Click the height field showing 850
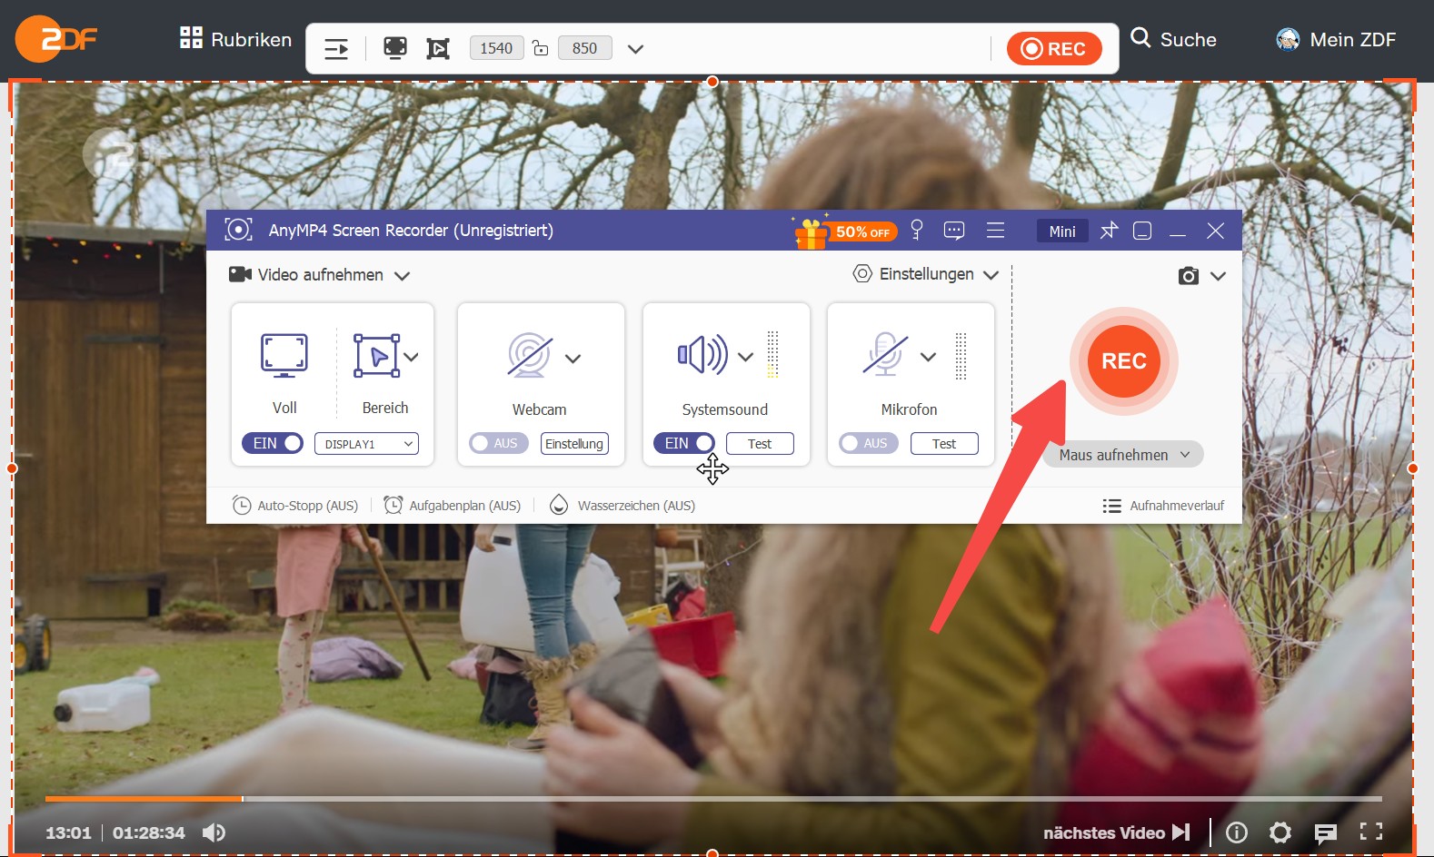The height and width of the screenshot is (857, 1434). [584, 48]
